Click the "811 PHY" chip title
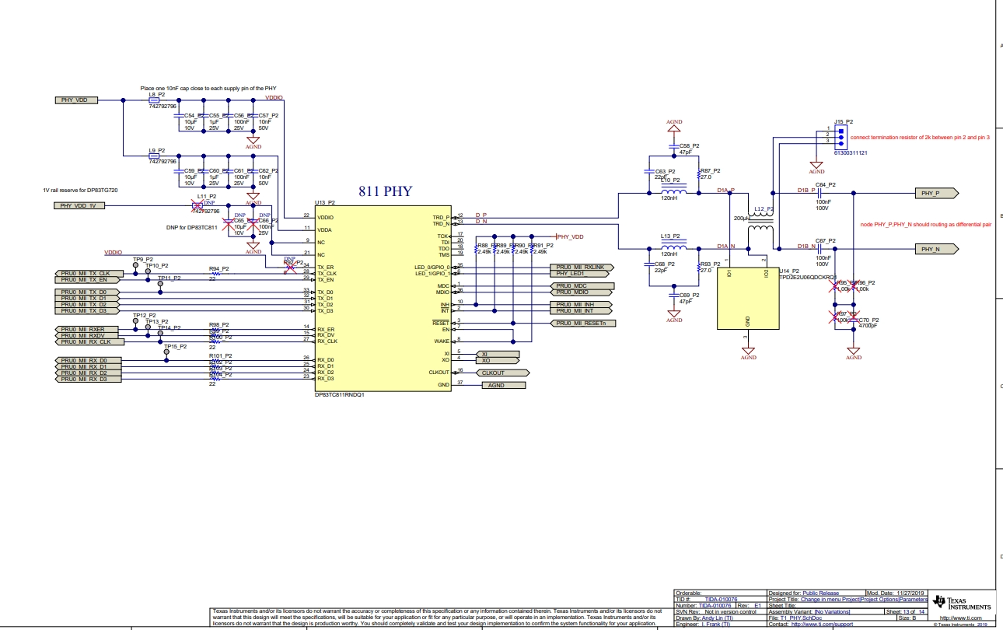 (x=385, y=191)
